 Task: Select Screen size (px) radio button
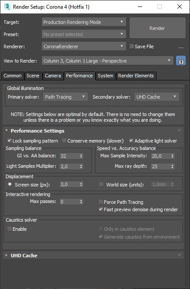point(10,184)
